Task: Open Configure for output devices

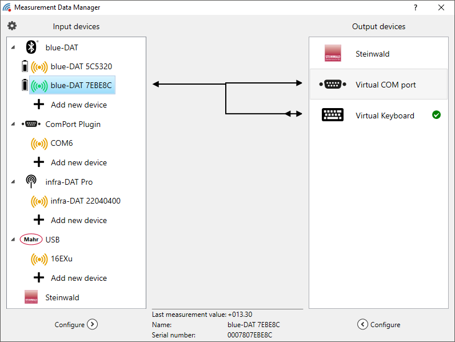Action: tap(378, 324)
